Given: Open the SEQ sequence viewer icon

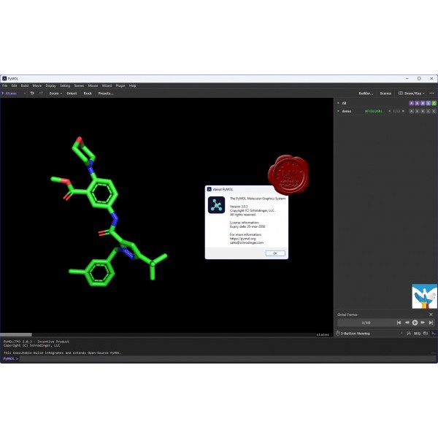Looking at the screenshot, I should (417, 334).
